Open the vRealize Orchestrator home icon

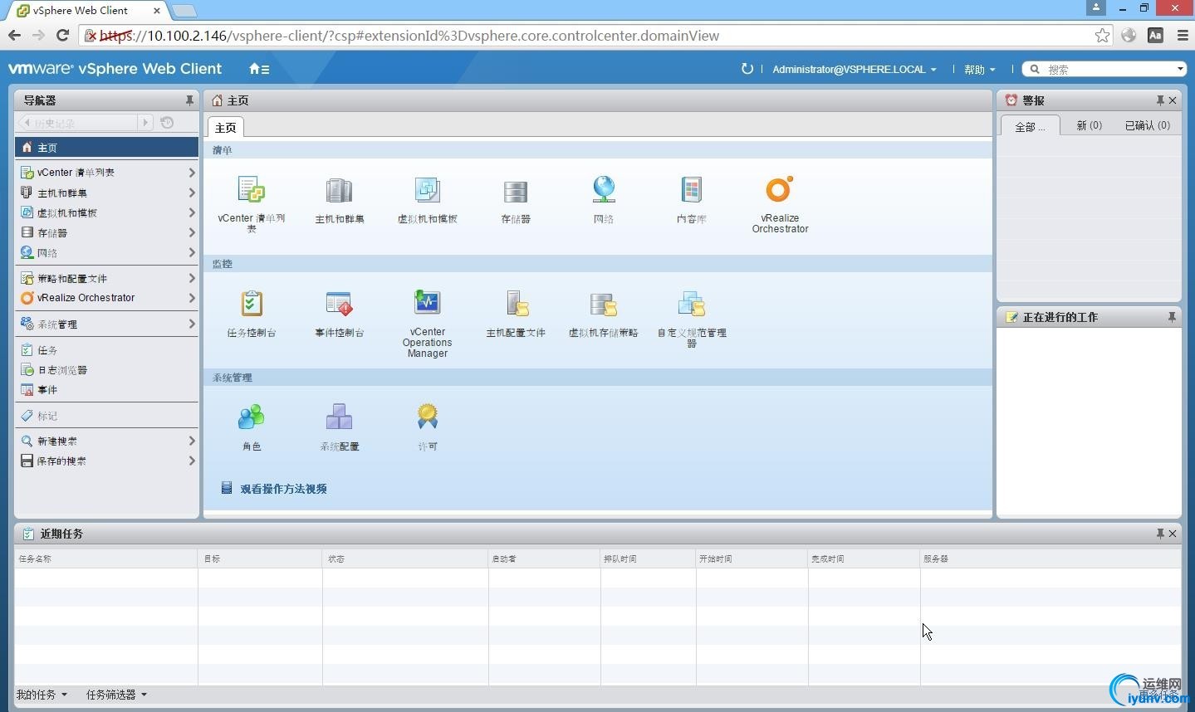779,190
